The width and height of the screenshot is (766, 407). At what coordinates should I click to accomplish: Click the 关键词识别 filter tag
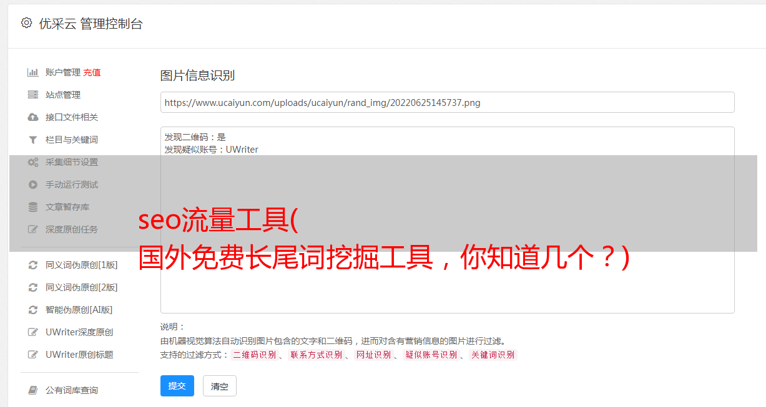tap(493, 355)
